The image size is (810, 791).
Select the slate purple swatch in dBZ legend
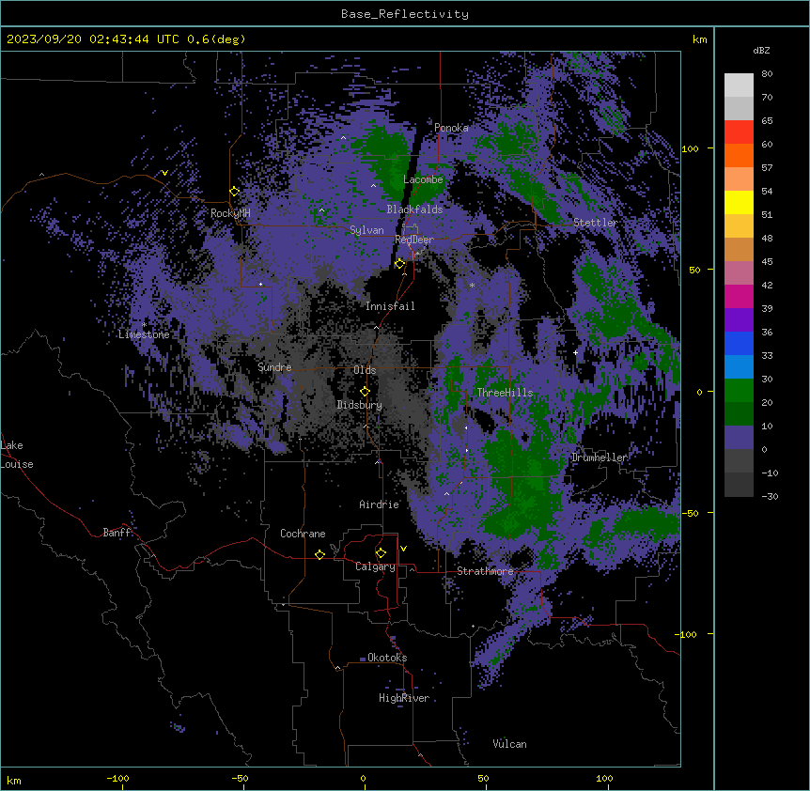click(739, 438)
